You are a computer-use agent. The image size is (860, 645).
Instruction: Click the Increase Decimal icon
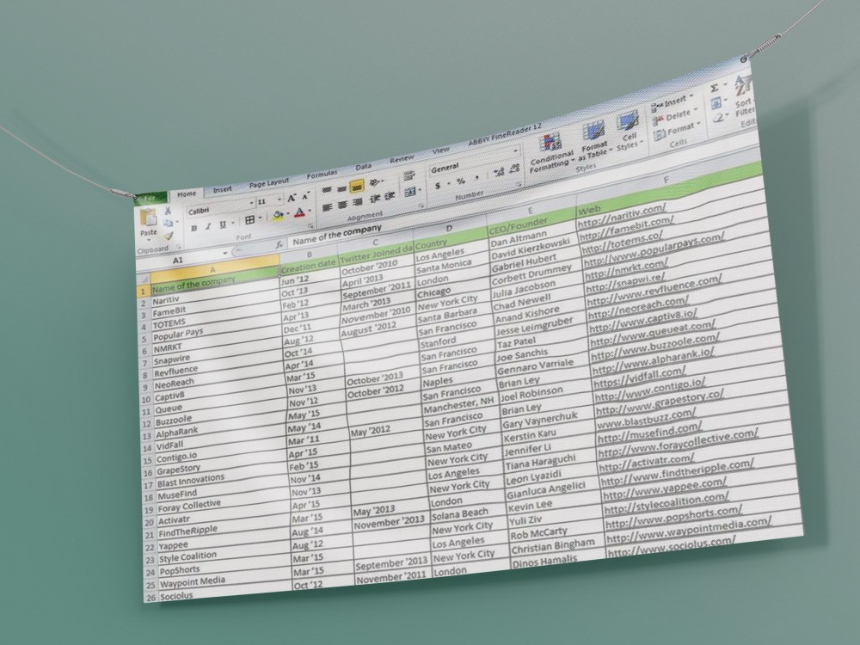tap(499, 173)
